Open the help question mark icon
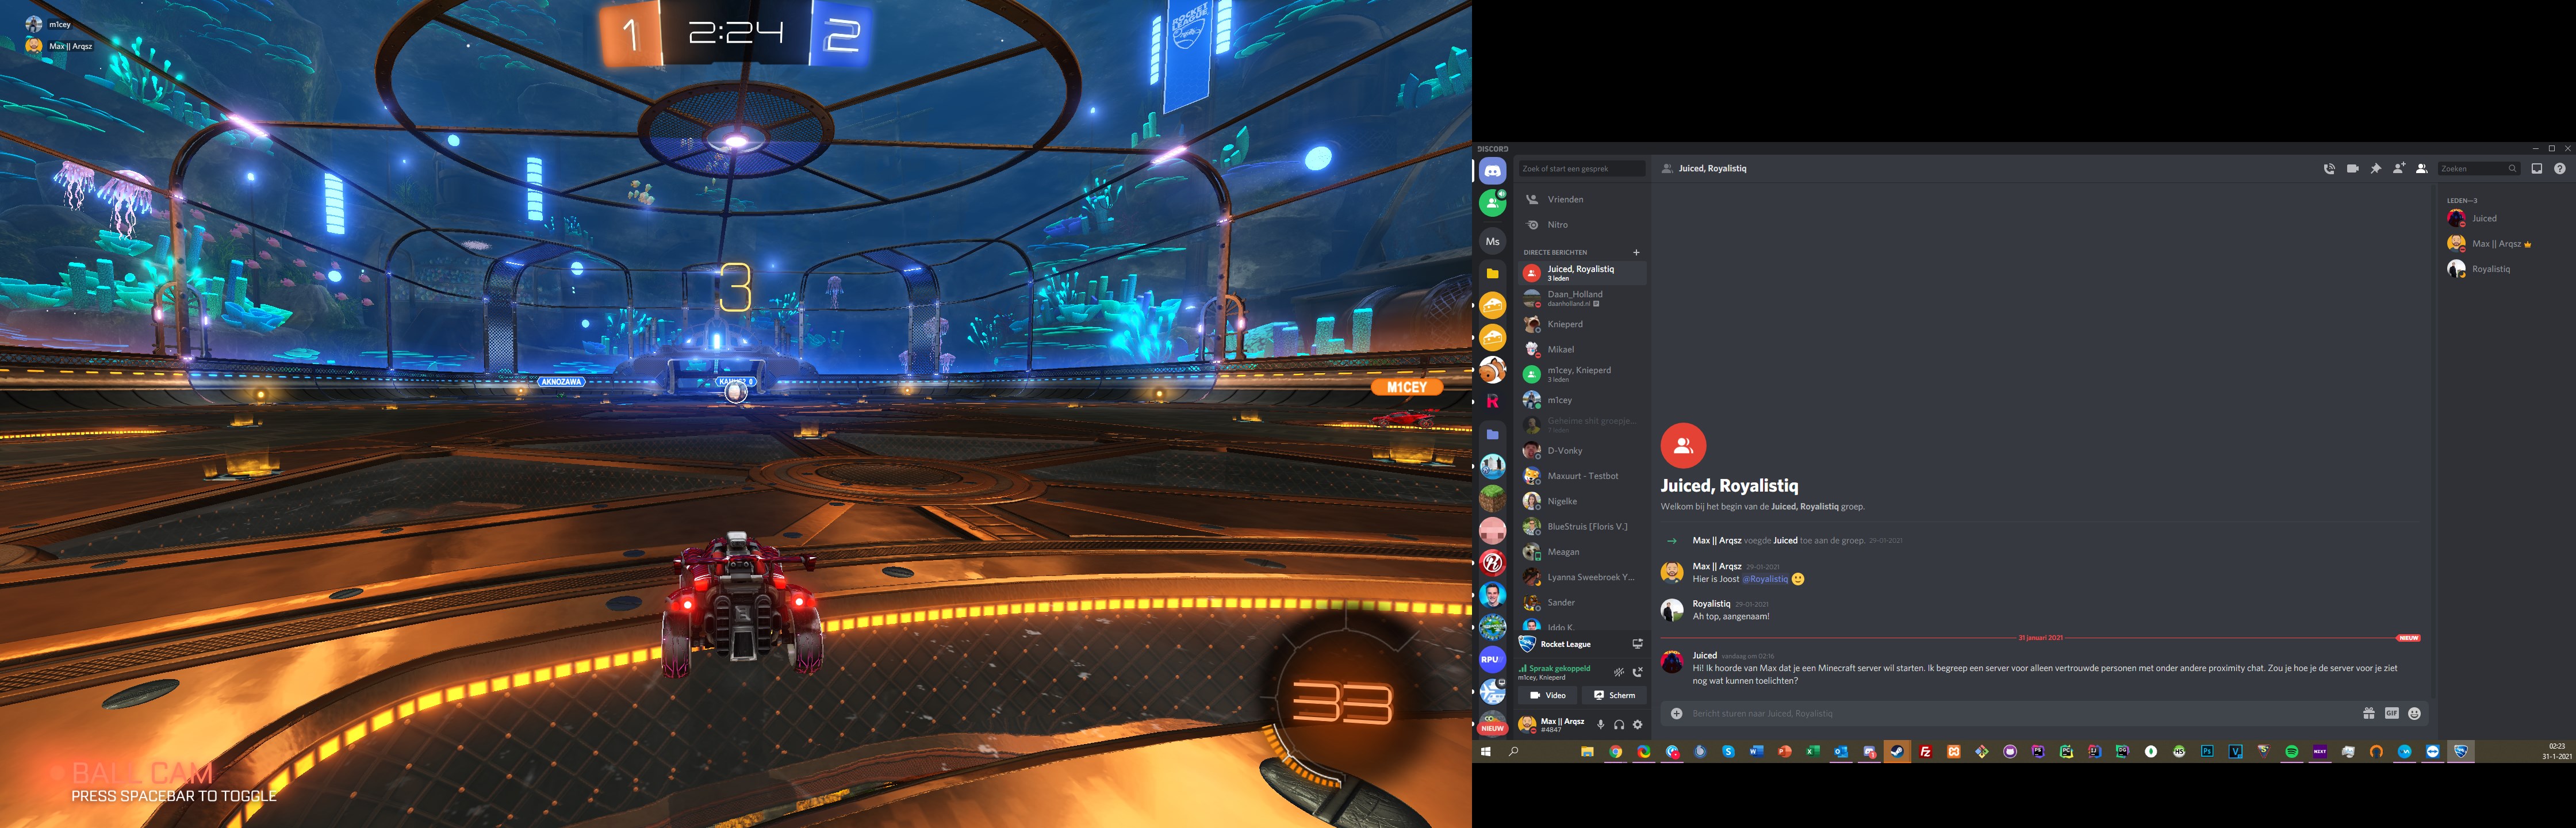Viewport: 2576px width, 828px height. pos(2559,169)
